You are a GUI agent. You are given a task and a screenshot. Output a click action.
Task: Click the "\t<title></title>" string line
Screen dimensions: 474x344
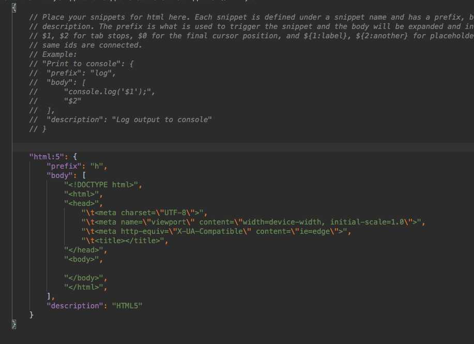click(x=125, y=241)
